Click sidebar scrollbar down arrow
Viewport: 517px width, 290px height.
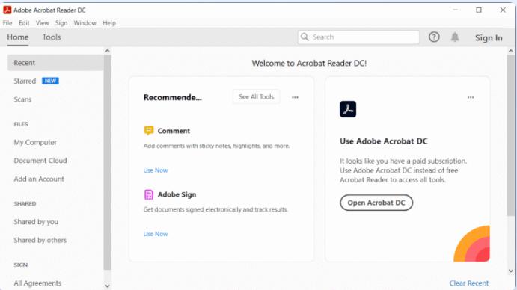107,286
